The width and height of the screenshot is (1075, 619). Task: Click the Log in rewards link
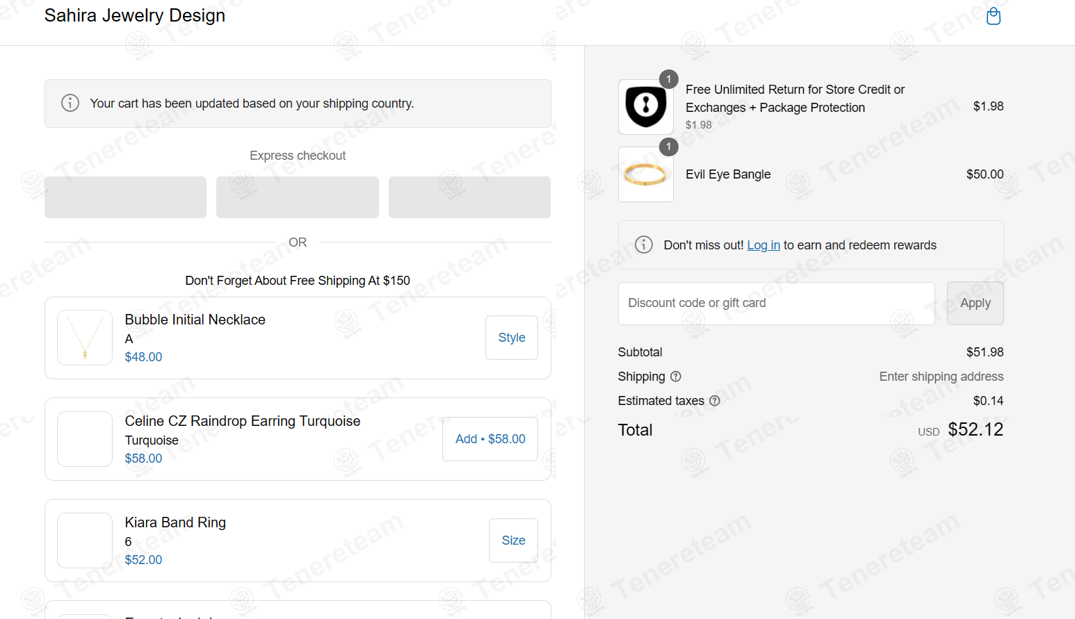coord(763,245)
